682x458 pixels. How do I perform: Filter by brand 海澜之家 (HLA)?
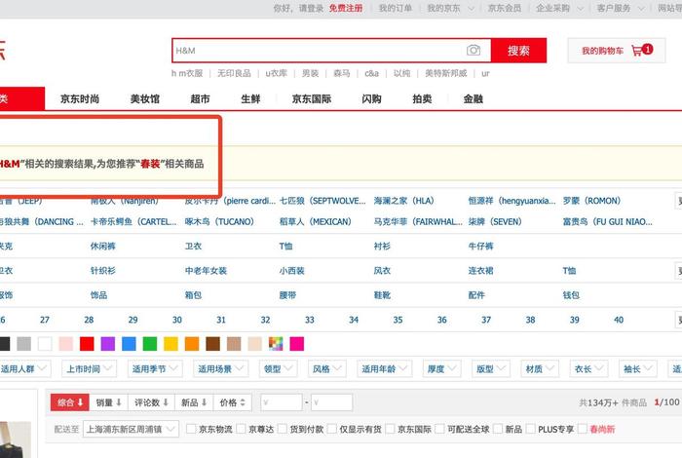(403, 201)
